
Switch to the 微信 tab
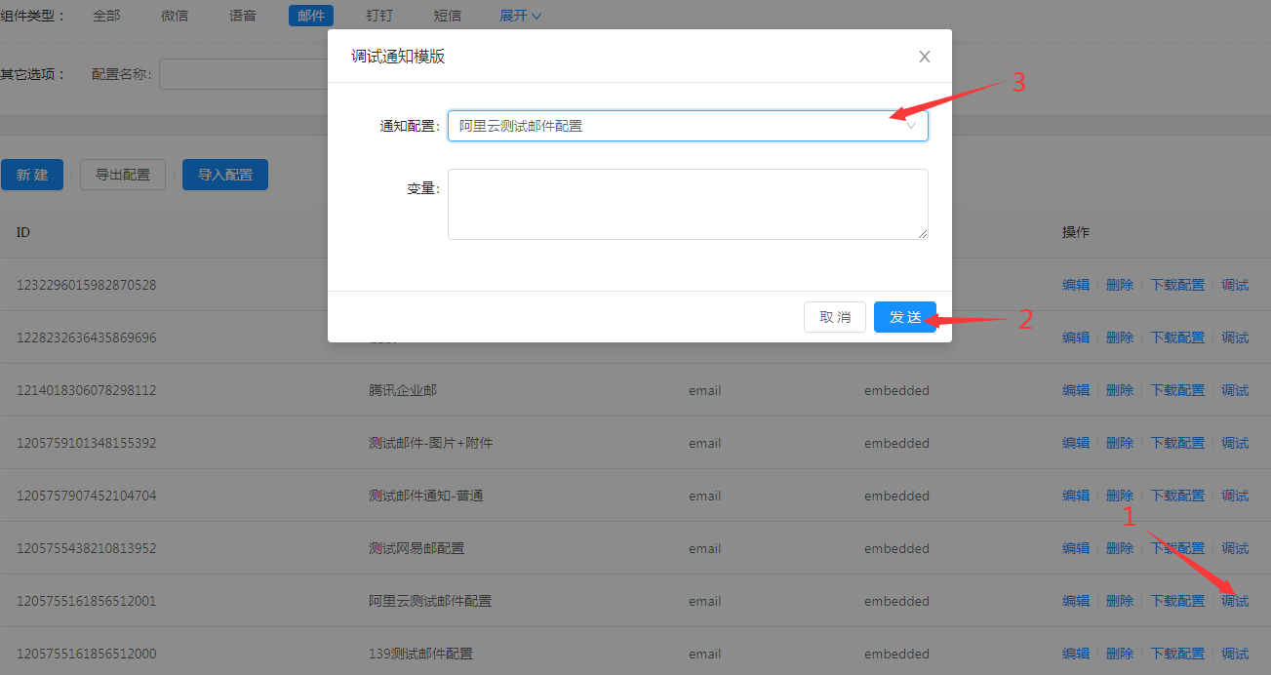click(x=175, y=15)
